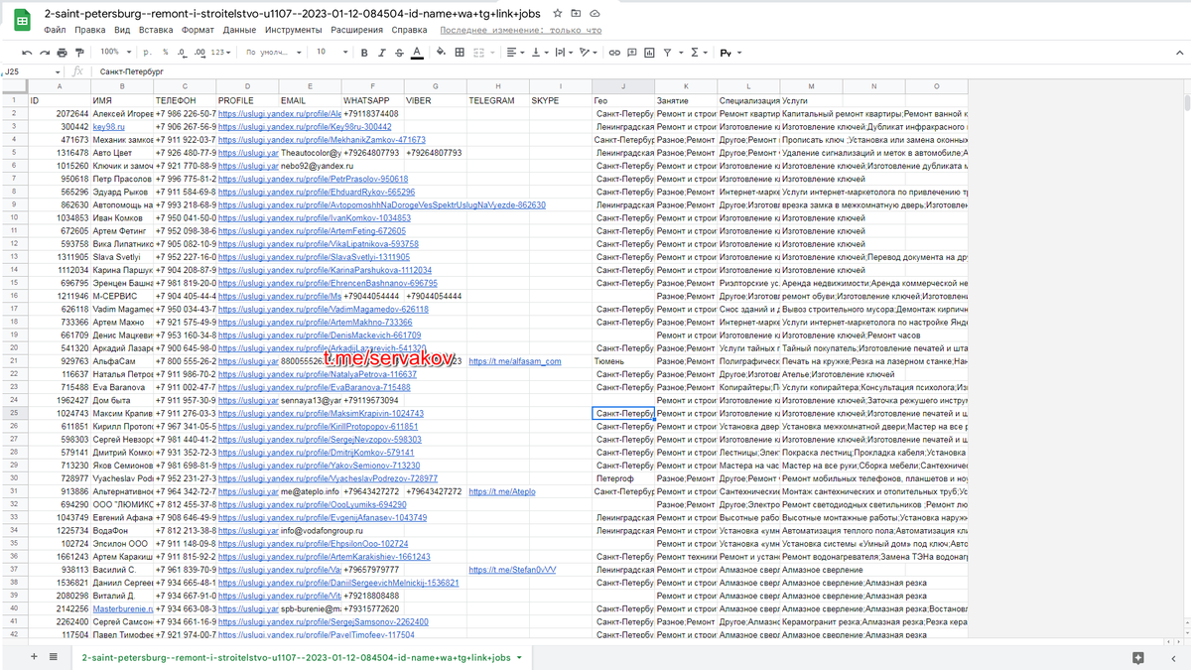The width and height of the screenshot is (1191, 670).
Task: Open text wrapping dropdown
Action: pos(565,53)
